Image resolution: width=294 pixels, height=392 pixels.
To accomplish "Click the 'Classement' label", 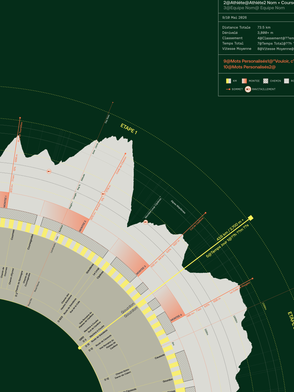I will point(233,38).
